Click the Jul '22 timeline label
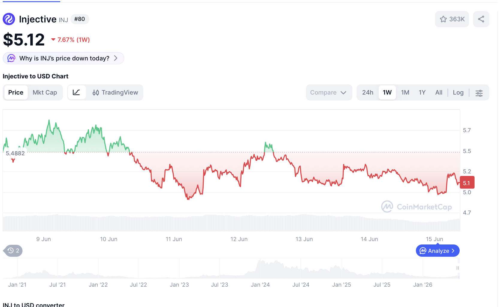Viewport: 501px width, 307px height. 138,285
